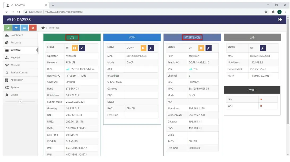Screen dimensions: 290x162
Task: Click the Not secure warning indicator
Action: pyautogui.click(x=33, y=12)
